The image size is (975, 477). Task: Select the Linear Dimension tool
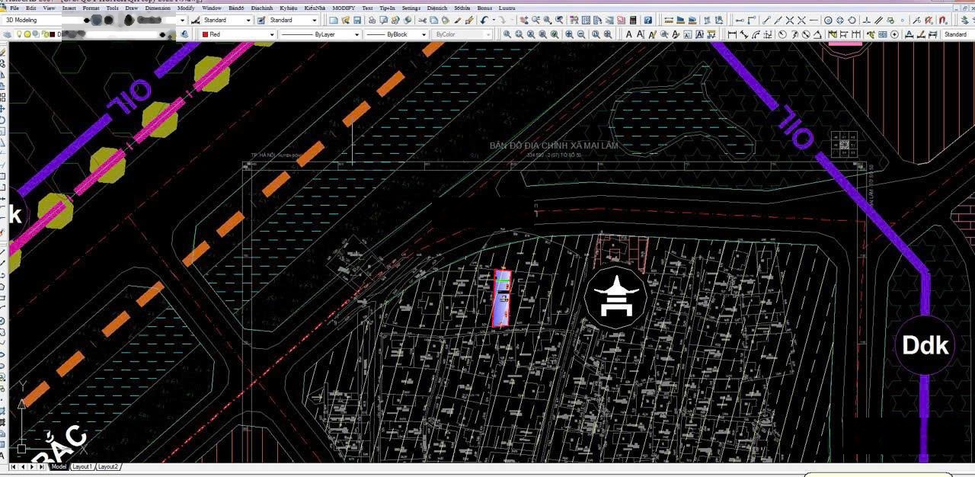[x=732, y=34]
